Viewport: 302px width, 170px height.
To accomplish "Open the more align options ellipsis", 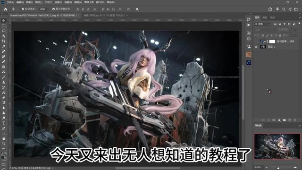I will click(128, 9).
